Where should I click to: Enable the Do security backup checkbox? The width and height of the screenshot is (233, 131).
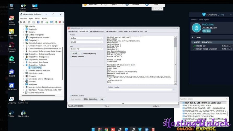tap(82, 54)
